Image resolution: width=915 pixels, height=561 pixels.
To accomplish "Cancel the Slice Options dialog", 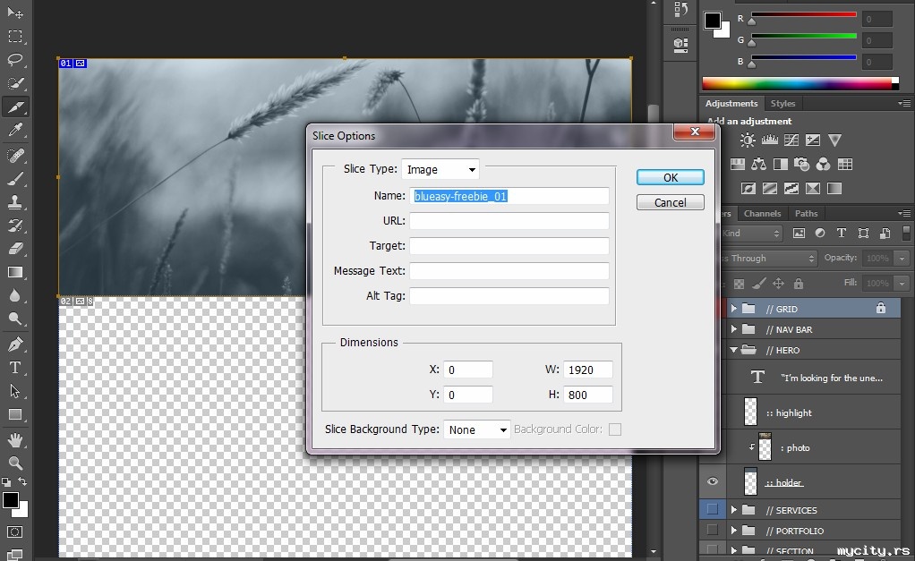I will click(670, 202).
